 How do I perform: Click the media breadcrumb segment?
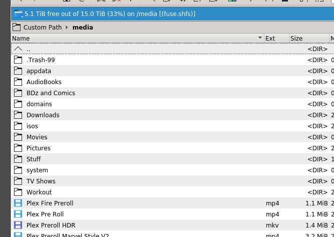click(83, 28)
